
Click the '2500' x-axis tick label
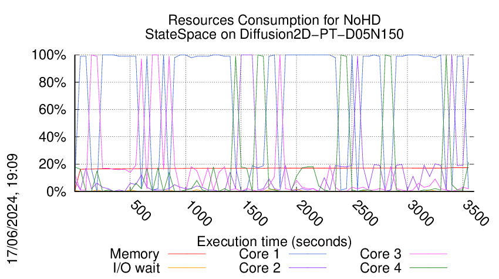tap(365, 213)
